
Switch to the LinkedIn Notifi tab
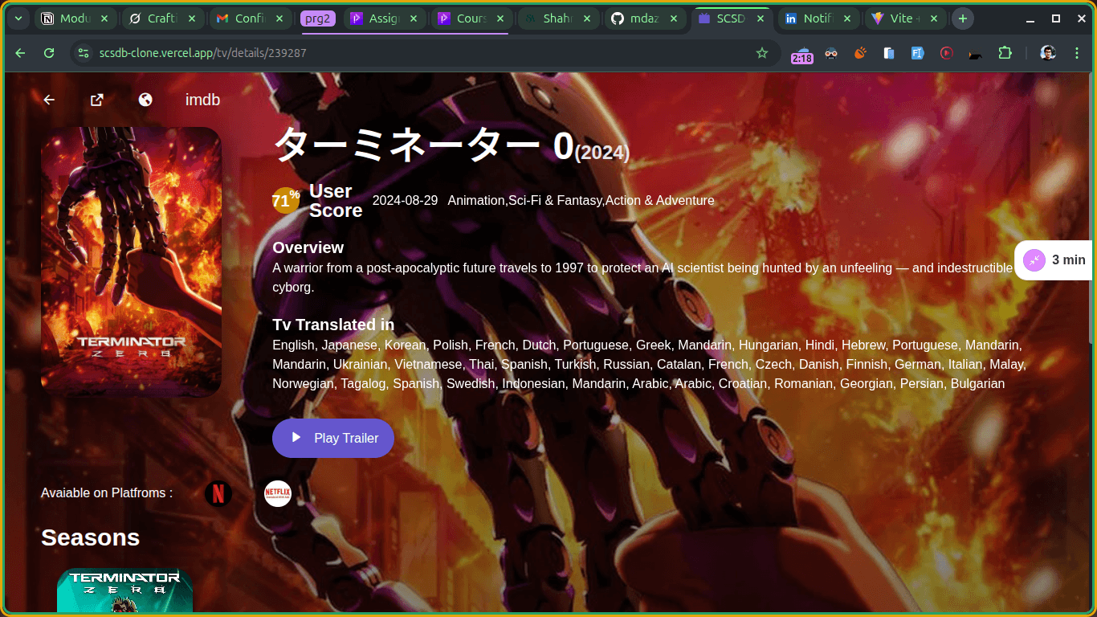coord(818,18)
